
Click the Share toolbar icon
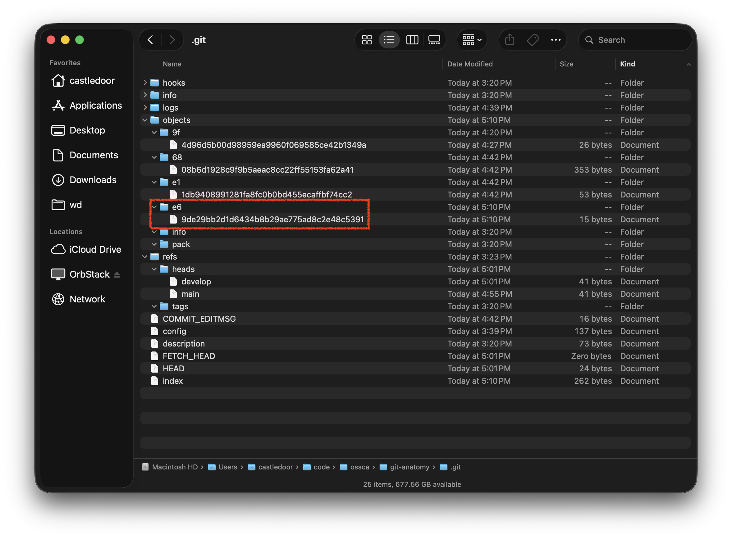(x=509, y=40)
